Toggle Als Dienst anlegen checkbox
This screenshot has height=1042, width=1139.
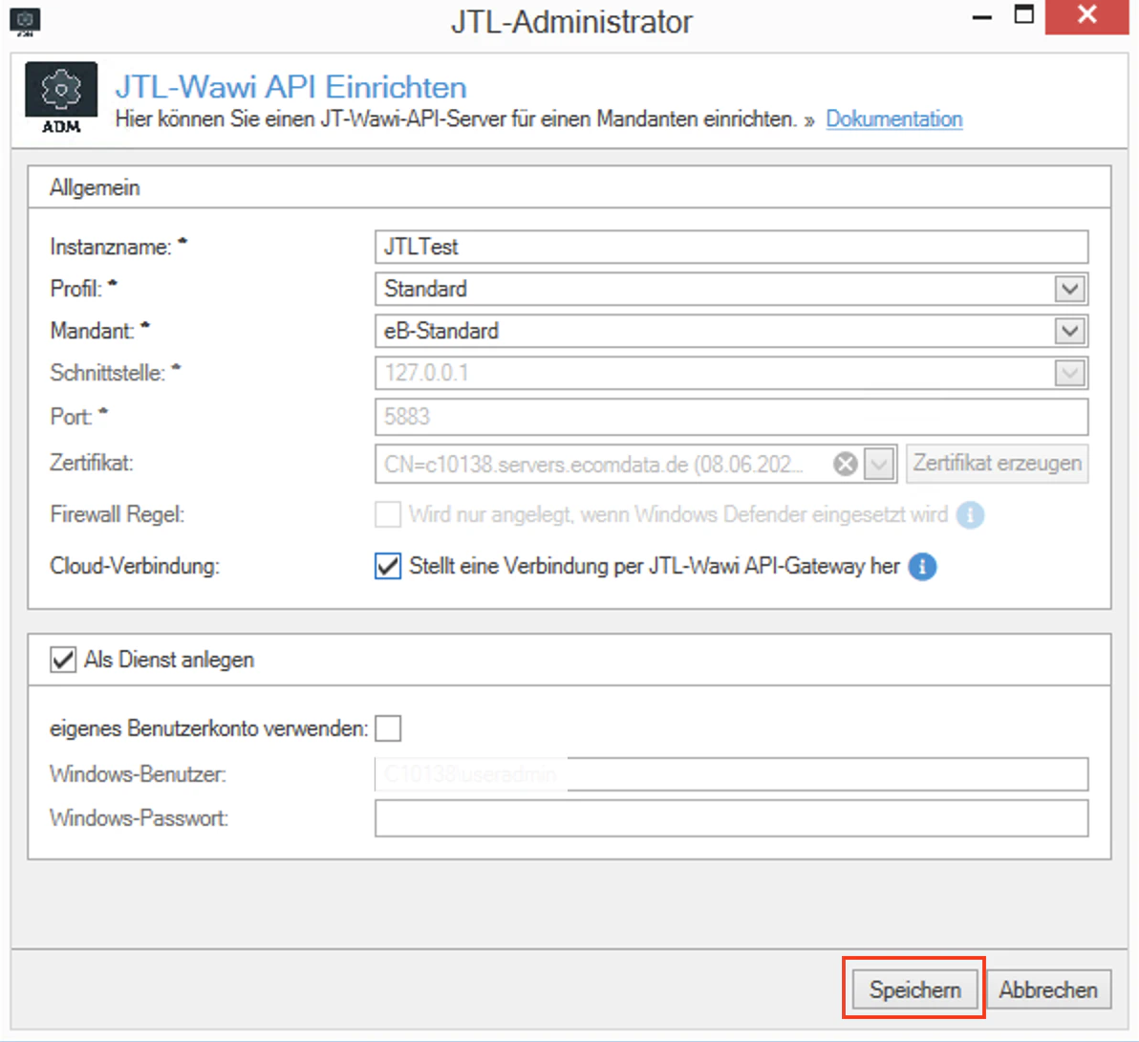click(63, 660)
